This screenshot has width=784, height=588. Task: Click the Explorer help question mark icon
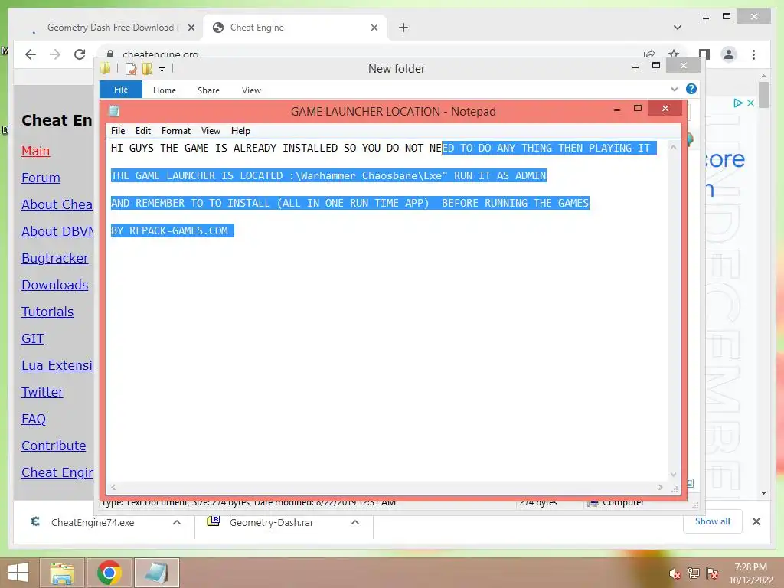pyautogui.click(x=691, y=89)
